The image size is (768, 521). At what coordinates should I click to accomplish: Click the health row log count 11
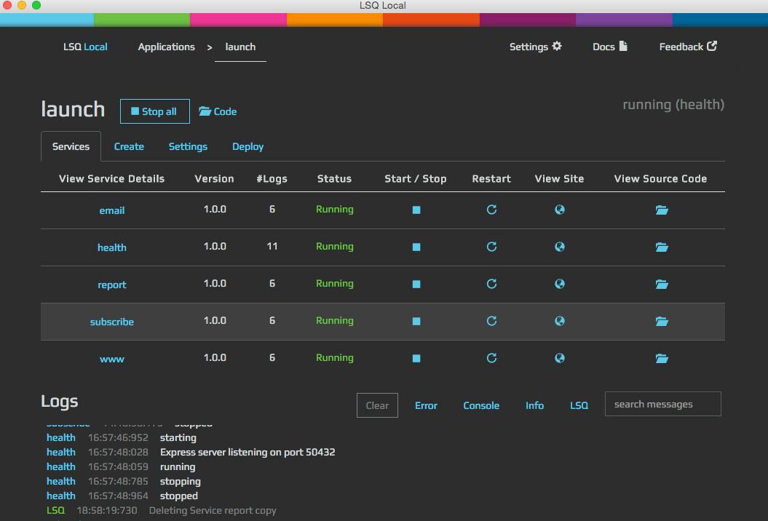pyautogui.click(x=272, y=246)
